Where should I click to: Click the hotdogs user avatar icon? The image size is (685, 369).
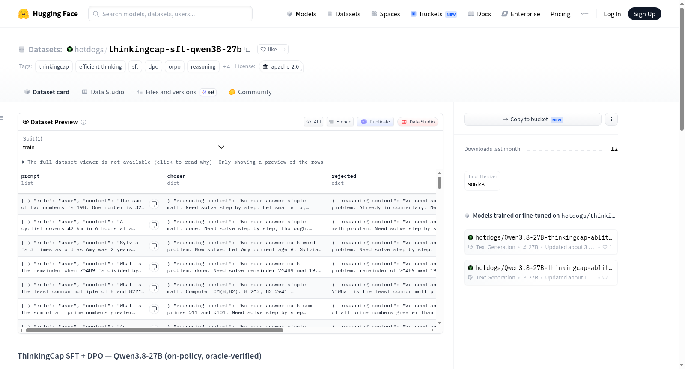[70, 49]
